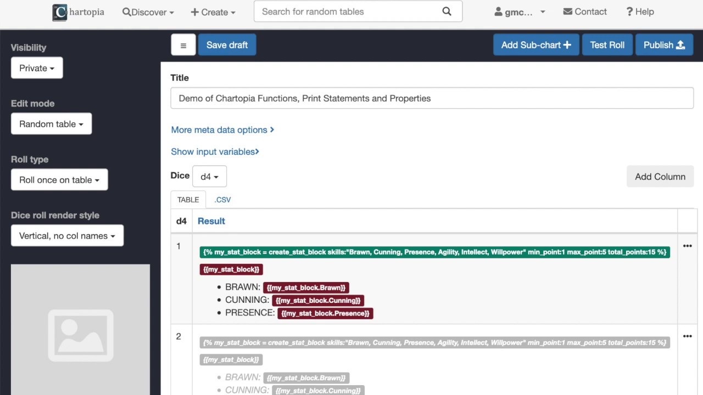
Task: Expand More meta data options
Action: [x=222, y=130]
